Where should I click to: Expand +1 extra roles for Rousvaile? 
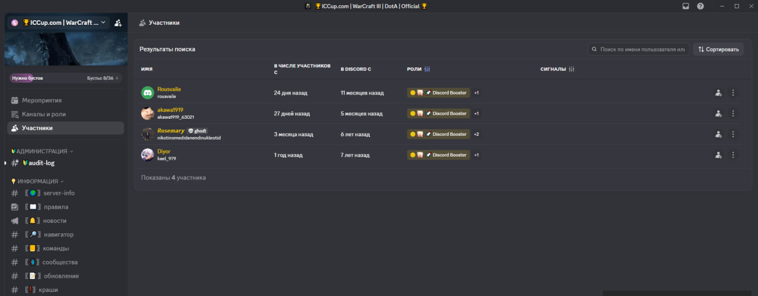point(476,93)
